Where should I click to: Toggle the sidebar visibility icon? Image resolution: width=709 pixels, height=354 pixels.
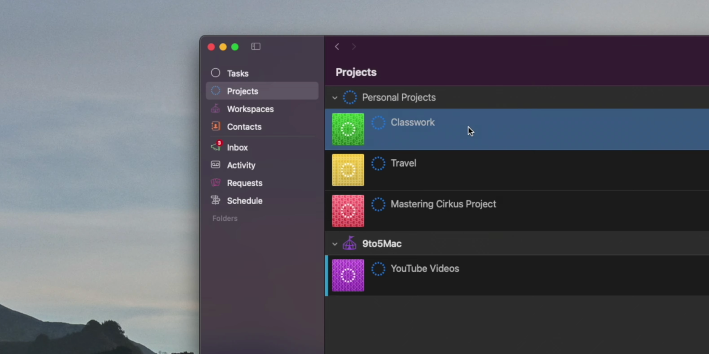pos(256,46)
